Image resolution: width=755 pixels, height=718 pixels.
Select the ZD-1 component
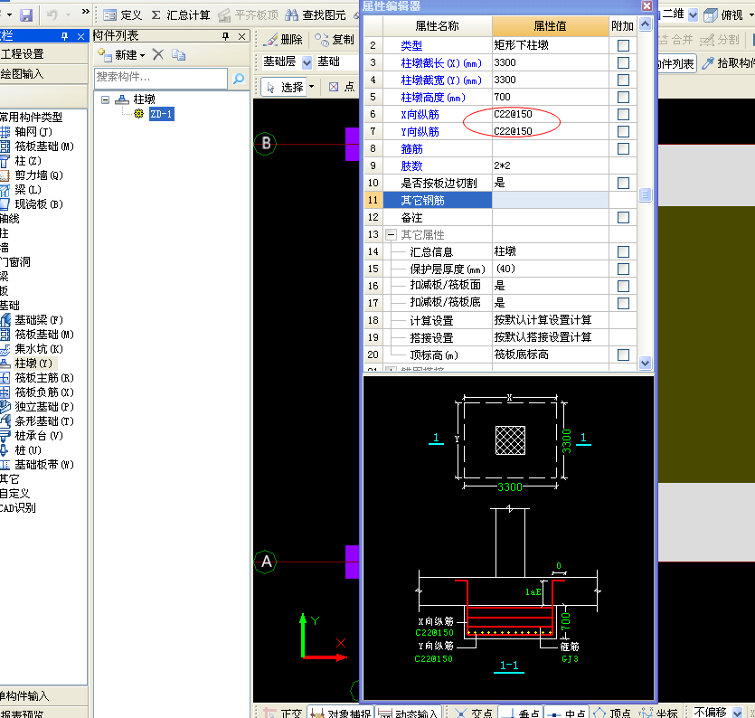click(161, 114)
